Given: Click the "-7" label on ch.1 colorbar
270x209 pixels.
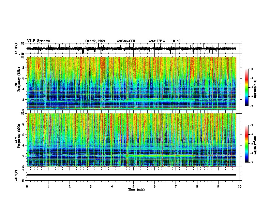Looking at the screenshot, I should (251, 106).
